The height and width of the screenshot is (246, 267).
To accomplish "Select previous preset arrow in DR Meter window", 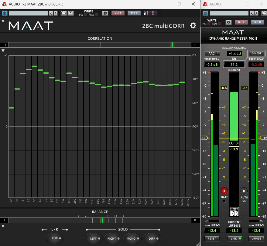I will coord(252,13).
